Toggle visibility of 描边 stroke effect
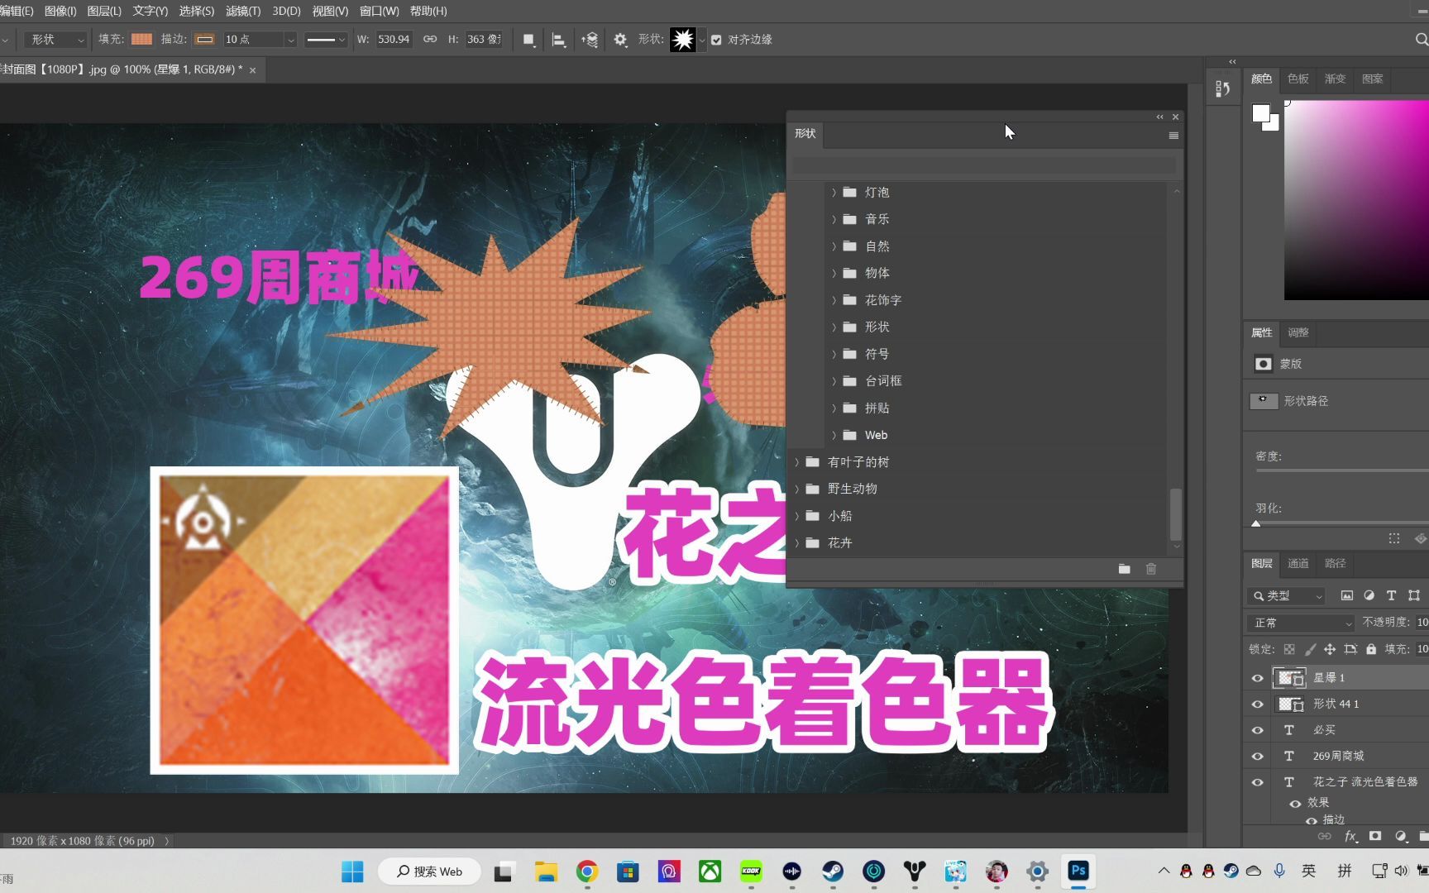 [x=1311, y=820]
